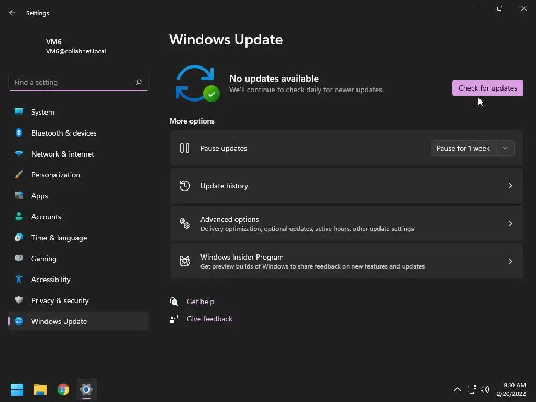
Task: Select Personalization in sidebar
Action: (79, 175)
